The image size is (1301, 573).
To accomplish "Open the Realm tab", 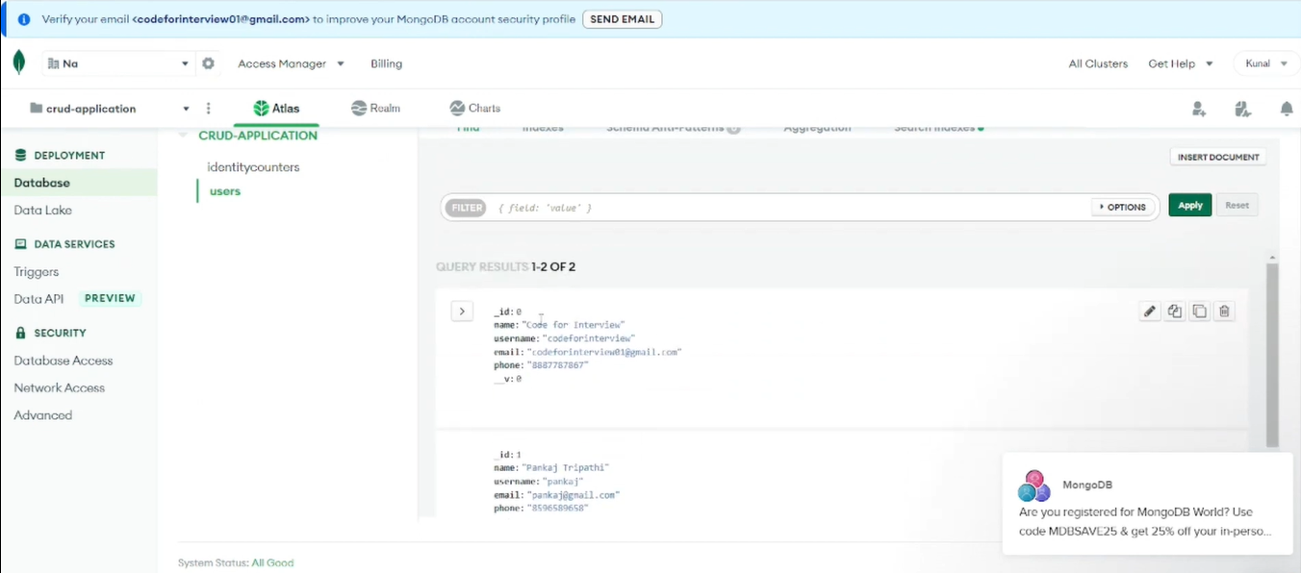I will [x=375, y=108].
